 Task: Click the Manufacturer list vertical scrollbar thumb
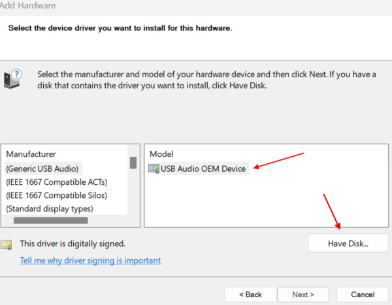133,163
